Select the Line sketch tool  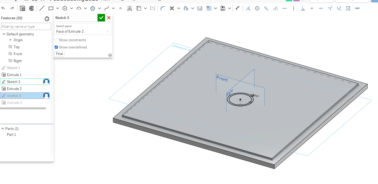[x=42, y=8]
